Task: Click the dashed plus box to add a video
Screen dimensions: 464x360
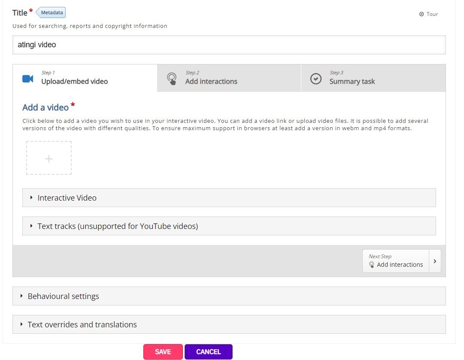Action: (x=49, y=158)
